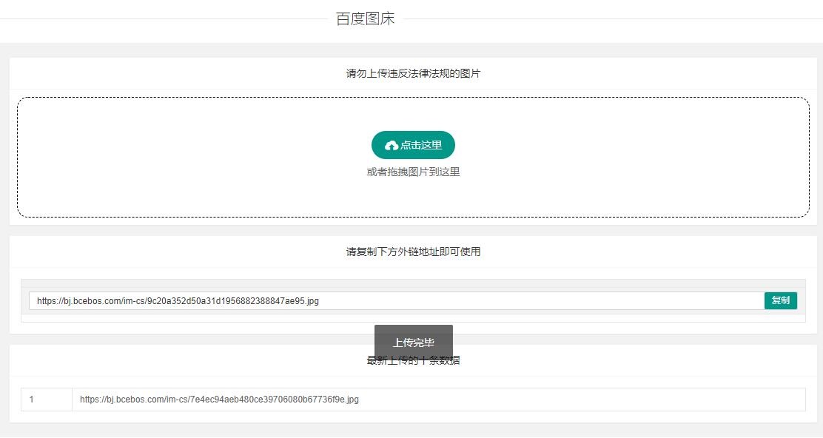Viewport: 823px width, 438px height.
Task: Select the generated image URL field
Action: [x=396, y=301]
